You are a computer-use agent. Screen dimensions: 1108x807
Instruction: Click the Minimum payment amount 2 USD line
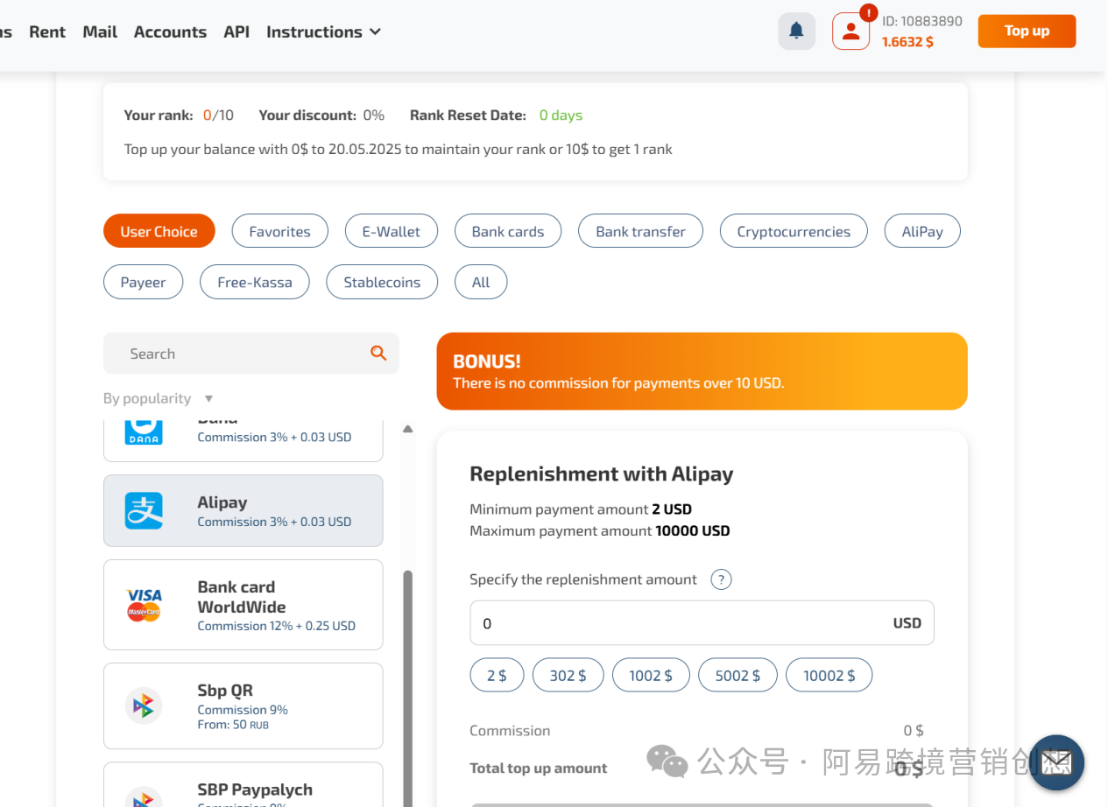(x=581, y=509)
